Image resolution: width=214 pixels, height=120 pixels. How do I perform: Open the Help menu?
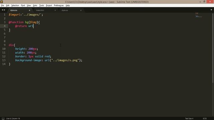point(68,5)
